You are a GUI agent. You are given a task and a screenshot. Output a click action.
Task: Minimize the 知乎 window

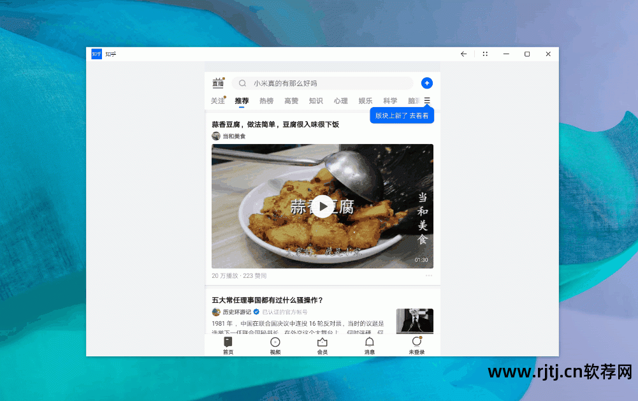506,54
